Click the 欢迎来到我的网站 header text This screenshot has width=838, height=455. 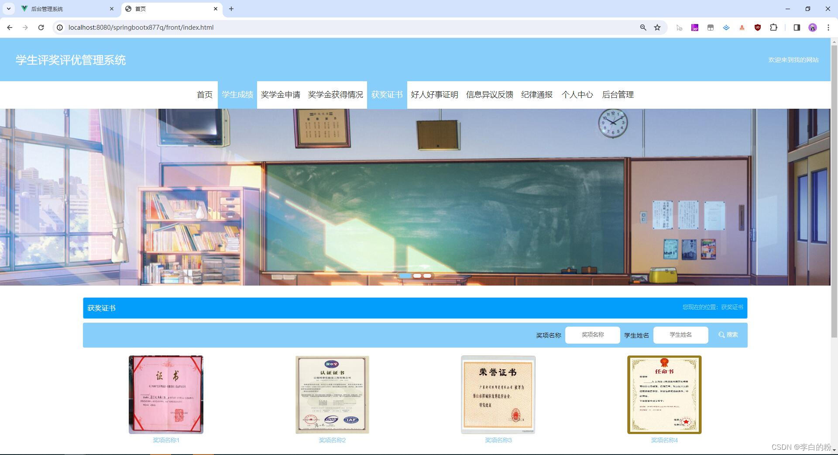[793, 60]
